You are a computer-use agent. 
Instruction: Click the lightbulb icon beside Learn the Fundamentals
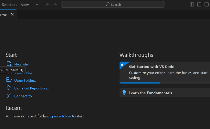pyautogui.click(x=124, y=92)
